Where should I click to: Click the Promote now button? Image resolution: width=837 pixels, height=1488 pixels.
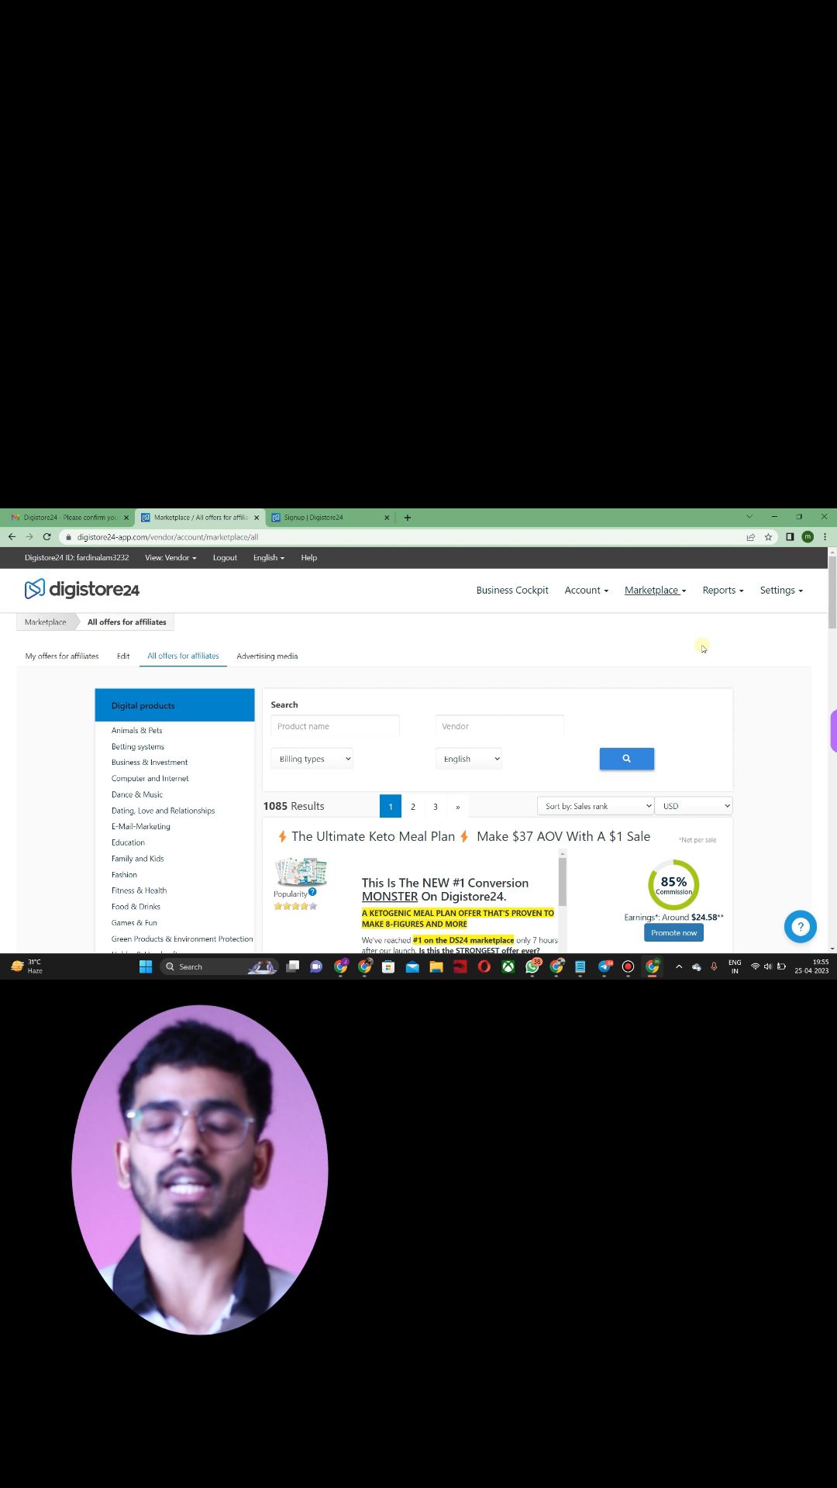(x=673, y=932)
